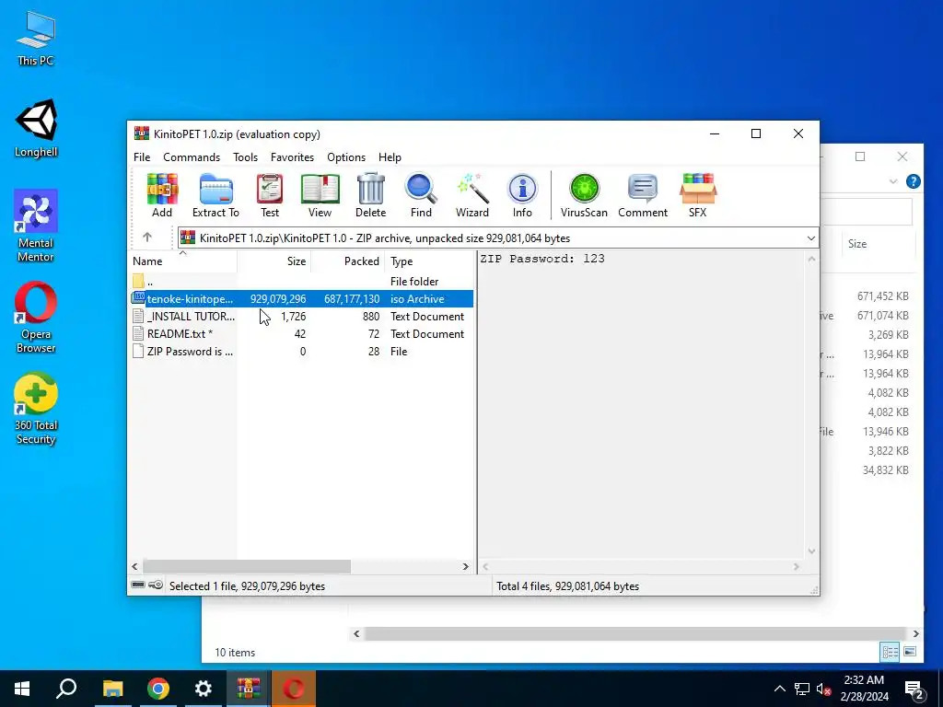Click the taskbar clock and date
Screen dimensions: 943x707
point(864,689)
